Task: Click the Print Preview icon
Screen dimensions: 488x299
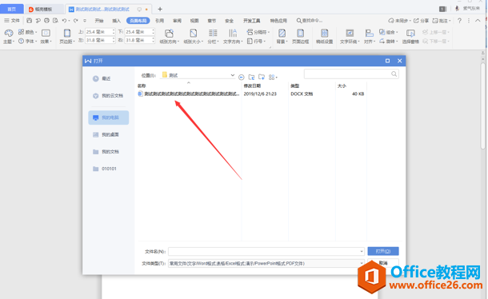Action: tap(55, 21)
